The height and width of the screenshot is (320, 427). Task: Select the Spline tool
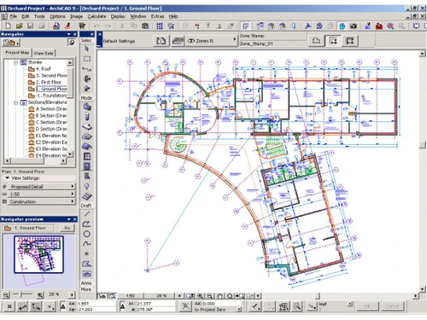click(x=86, y=244)
